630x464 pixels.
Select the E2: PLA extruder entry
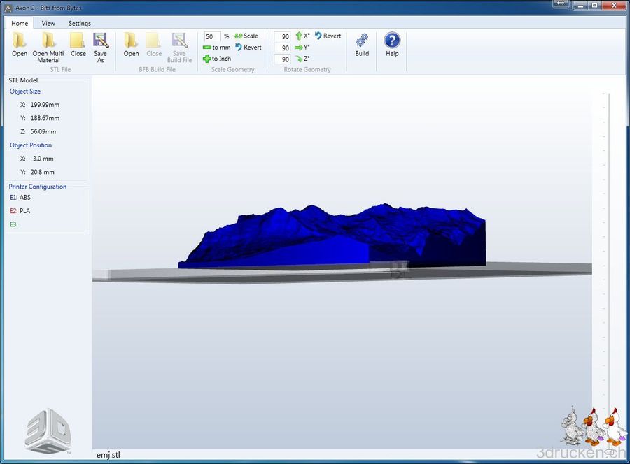[20, 211]
